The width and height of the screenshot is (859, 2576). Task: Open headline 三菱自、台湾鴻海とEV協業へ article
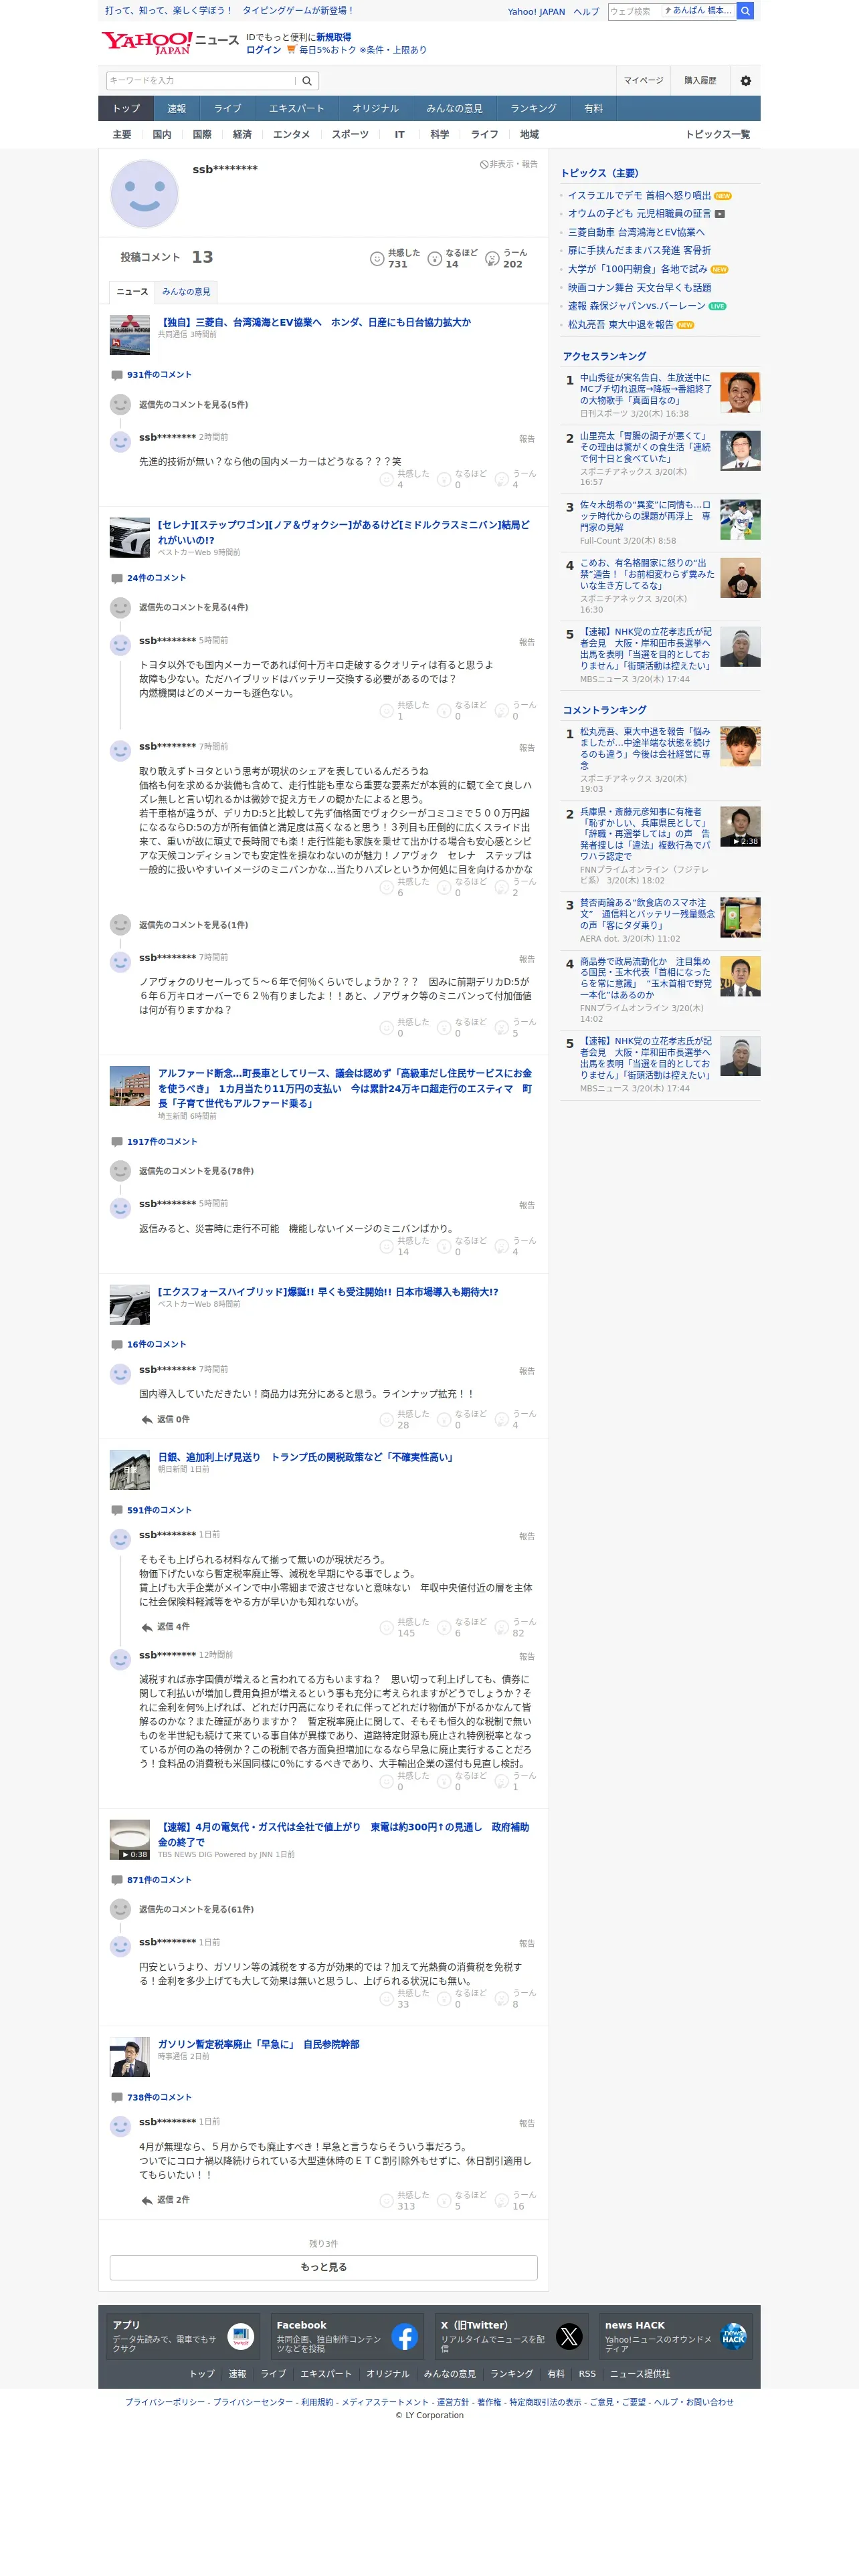pos(314,323)
